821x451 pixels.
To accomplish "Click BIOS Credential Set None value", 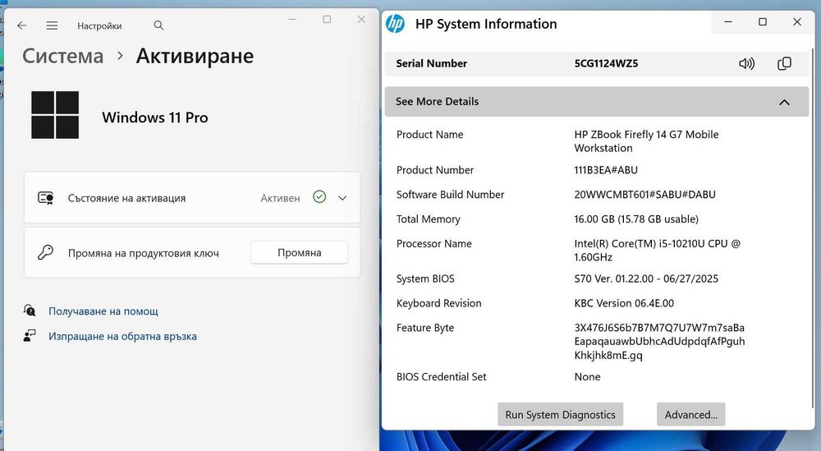I will coord(587,376).
